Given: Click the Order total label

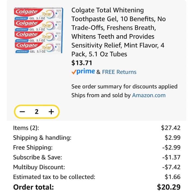Looking at the screenshot, I should click(x=33, y=187).
